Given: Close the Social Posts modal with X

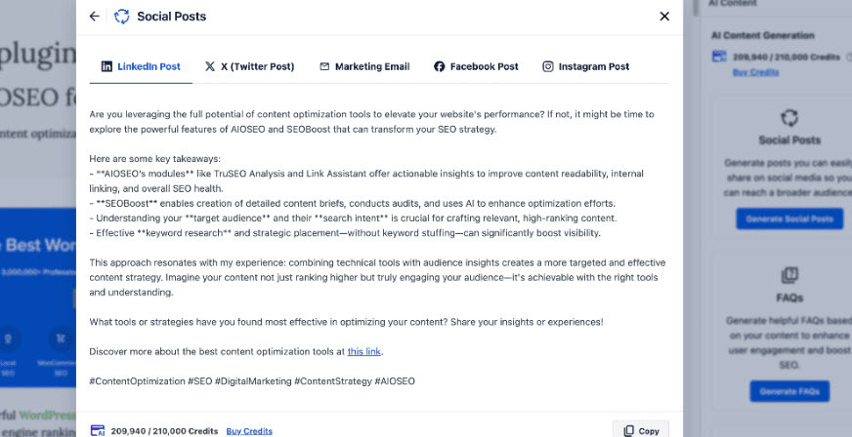Looking at the screenshot, I should (x=664, y=17).
